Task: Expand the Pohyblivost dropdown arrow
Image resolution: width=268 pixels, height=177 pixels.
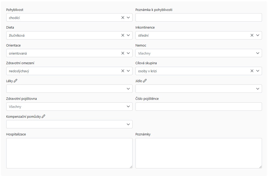Action: pos(128,18)
